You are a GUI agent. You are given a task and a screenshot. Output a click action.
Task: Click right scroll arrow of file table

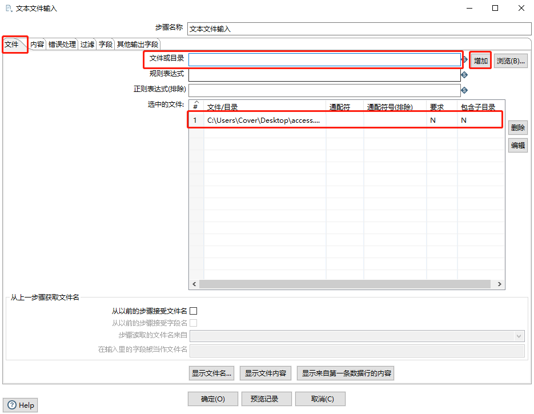coord(500,284)
